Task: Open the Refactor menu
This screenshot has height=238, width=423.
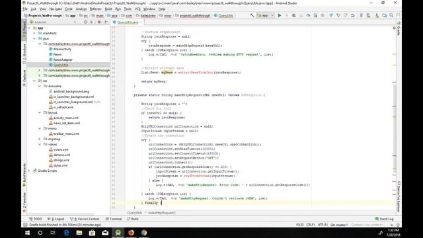Action: (95, 9)
